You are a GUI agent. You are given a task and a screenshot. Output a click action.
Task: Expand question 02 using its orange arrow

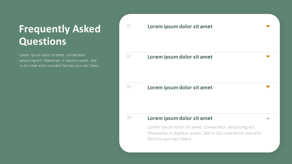pos(268,56)
